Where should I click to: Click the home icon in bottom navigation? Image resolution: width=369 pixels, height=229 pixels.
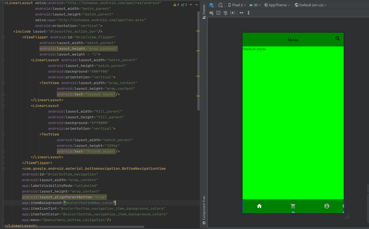[259, 206]
